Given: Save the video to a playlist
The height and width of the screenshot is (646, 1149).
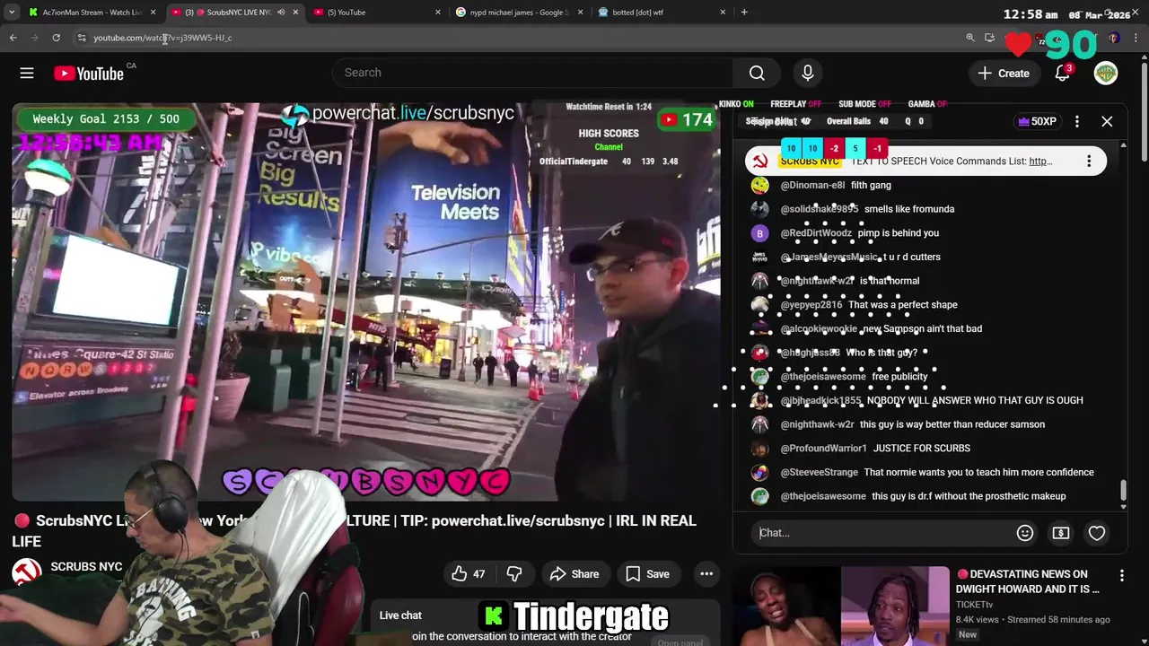Looking at the screenshot, I should click(648, 574).
